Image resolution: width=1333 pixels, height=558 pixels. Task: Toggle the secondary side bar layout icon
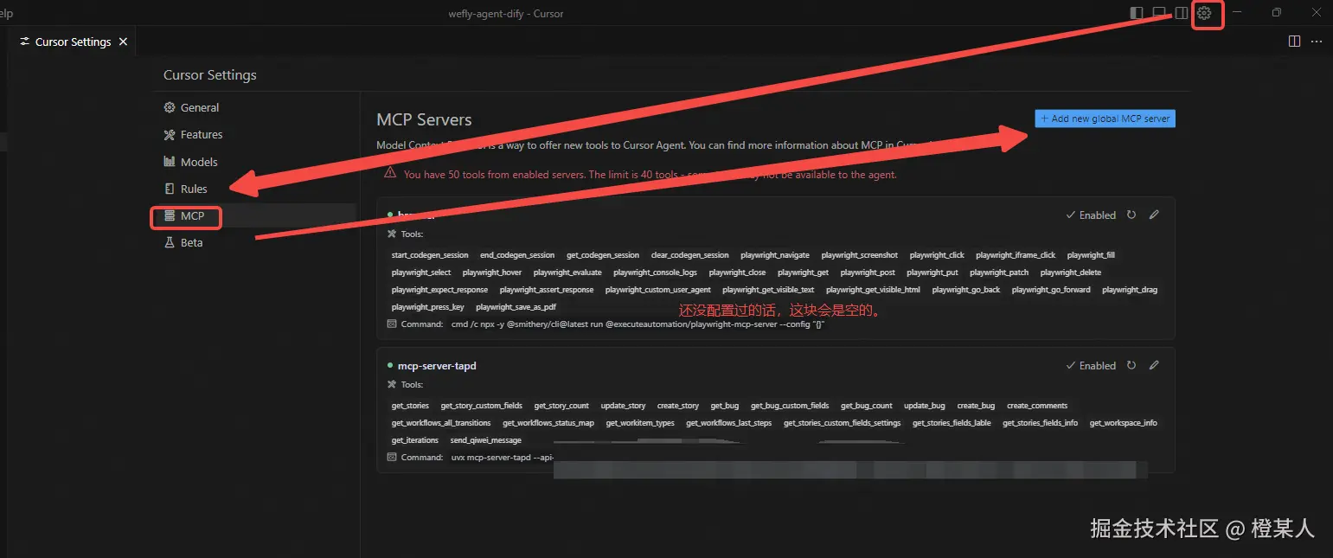click(1182, 13)
